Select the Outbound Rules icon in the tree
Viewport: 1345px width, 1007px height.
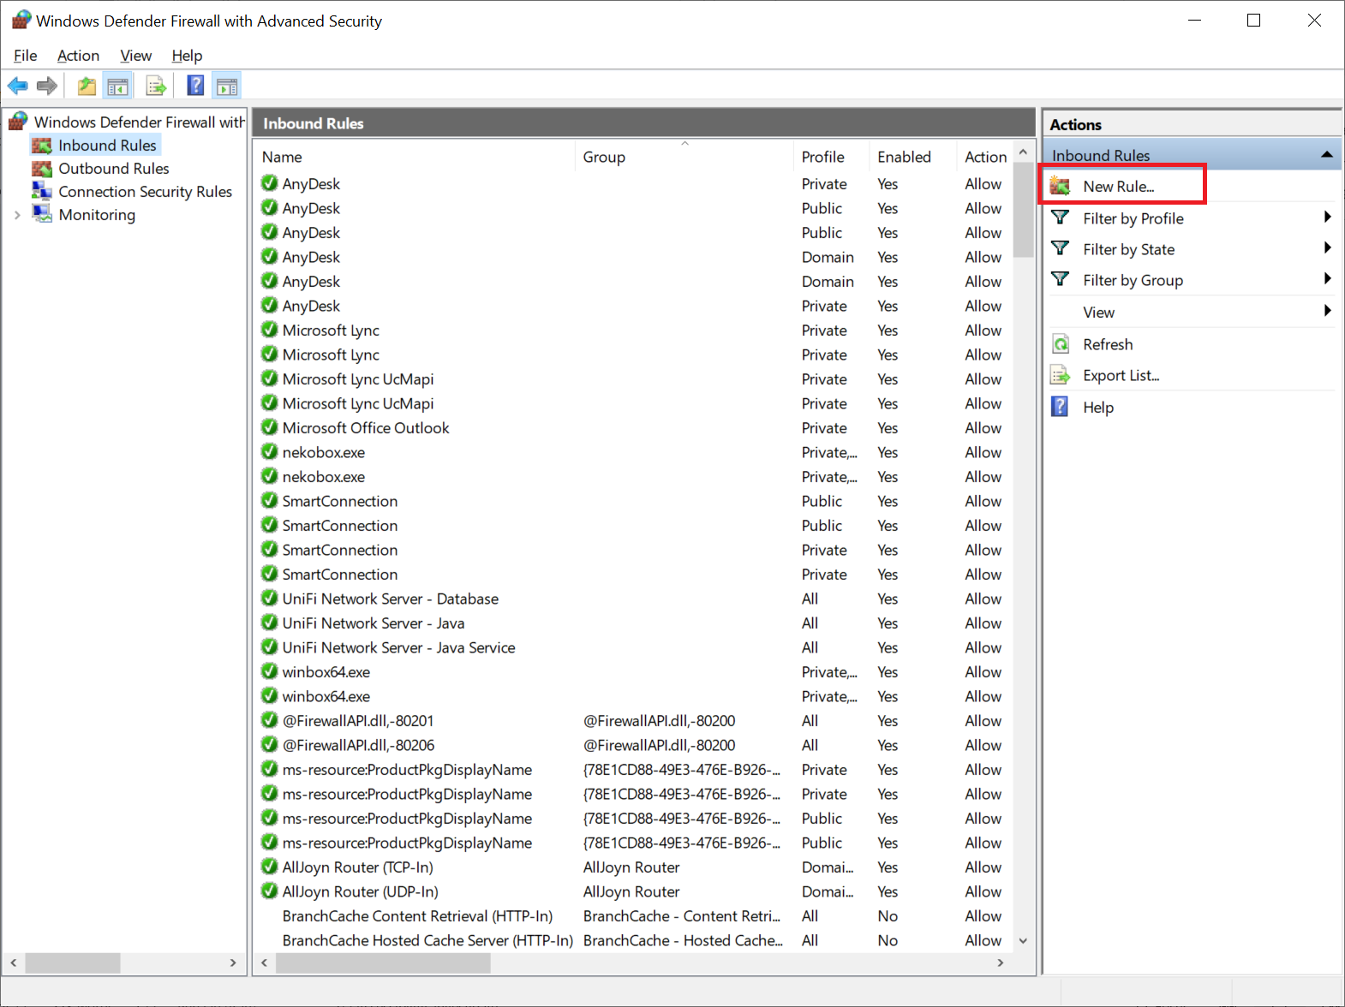(42, 169)
